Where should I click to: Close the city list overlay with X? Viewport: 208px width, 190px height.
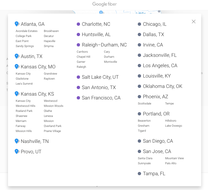(x=193, y=22)
